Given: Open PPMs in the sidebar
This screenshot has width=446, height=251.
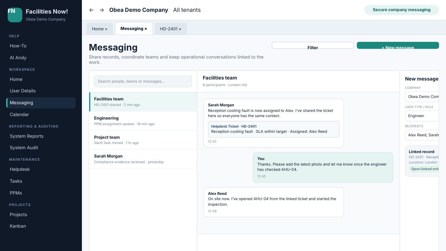Looking at the screenshot, I should 41,193.
